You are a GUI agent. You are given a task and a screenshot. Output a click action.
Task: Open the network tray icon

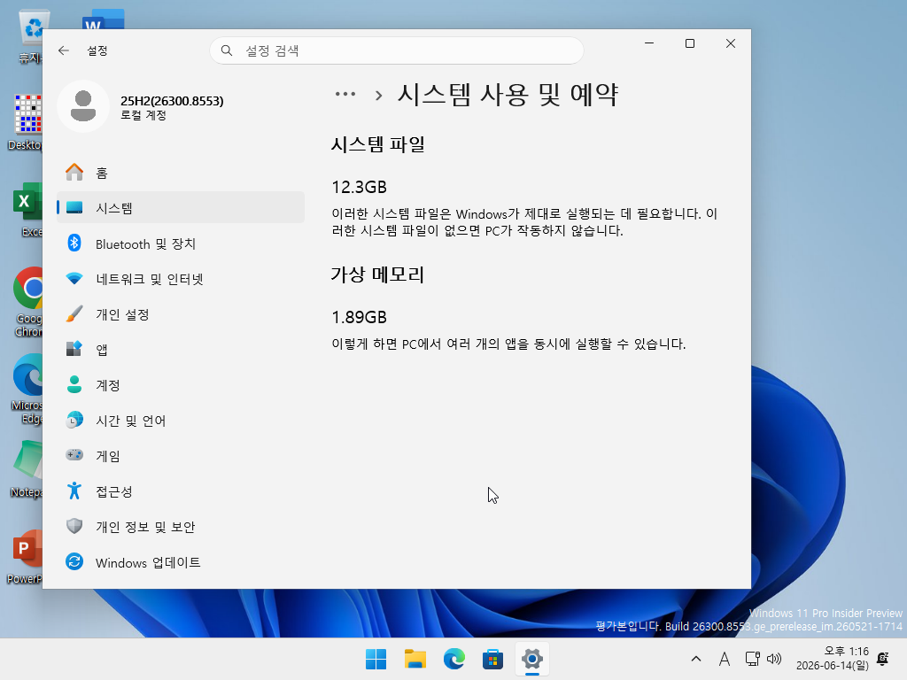[752, 659]
